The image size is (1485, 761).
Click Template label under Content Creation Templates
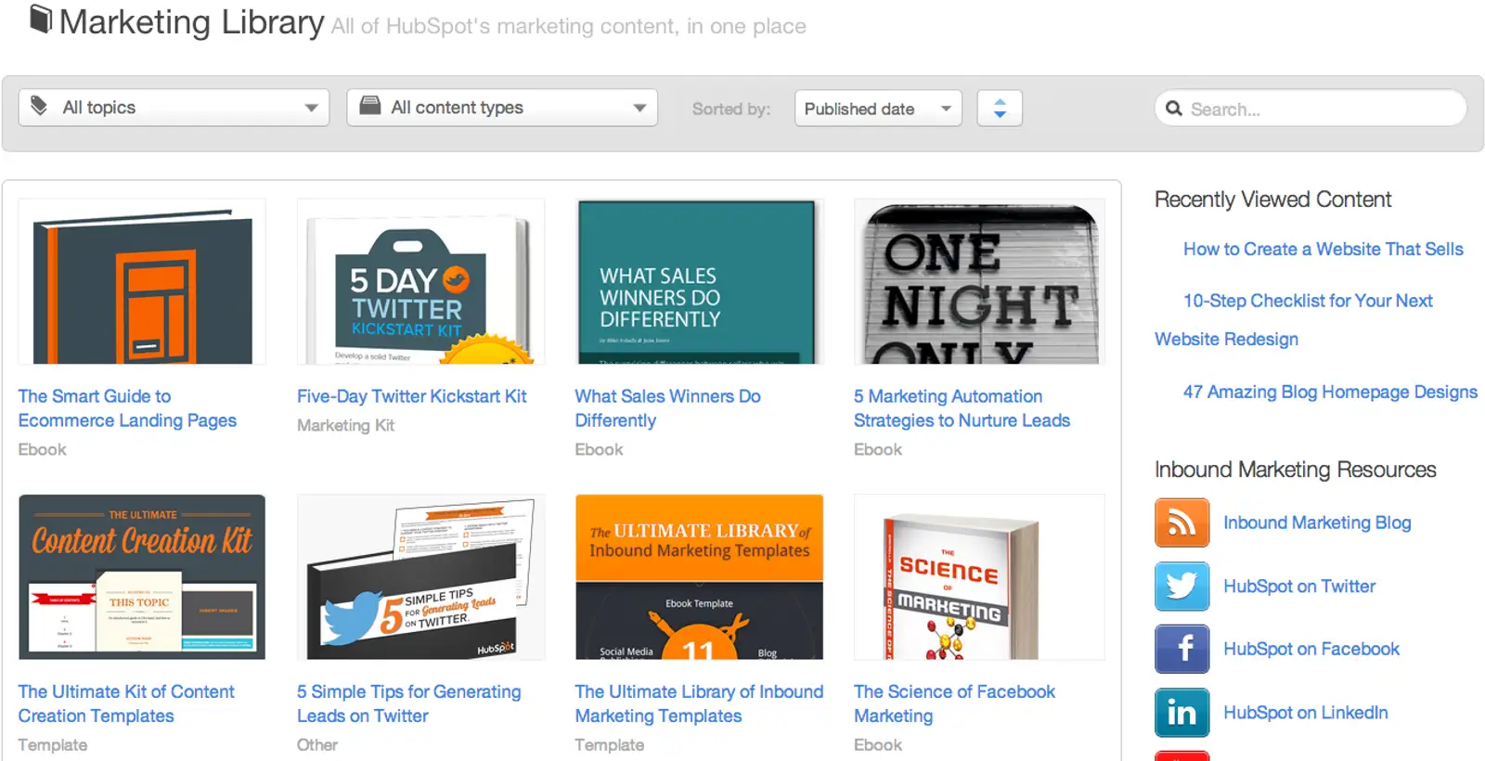(x=53, y=744)
